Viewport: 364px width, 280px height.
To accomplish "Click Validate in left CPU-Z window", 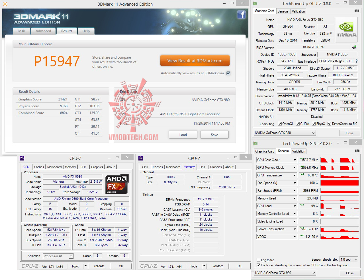I will (99, 266).
